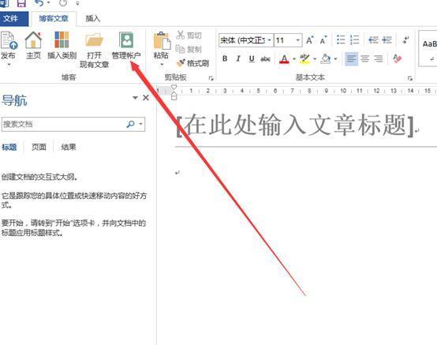Apply yellow text highlight color
The width and height of the screenshot is (437, 345).
(x=304, y=59)
